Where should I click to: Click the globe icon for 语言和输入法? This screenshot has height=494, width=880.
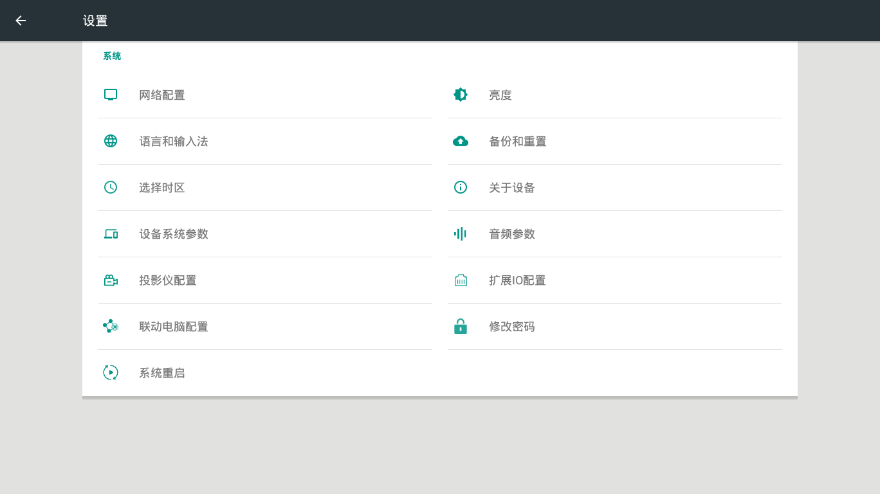coord(111,141)
